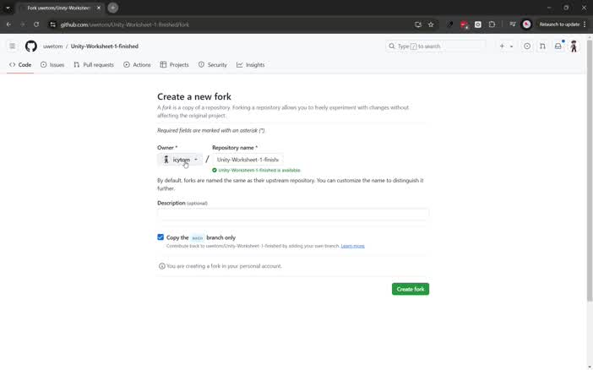Expand the create new dropdown arrow
The image size is (593, 370).
pyautogui.click(x=511, y=46)
